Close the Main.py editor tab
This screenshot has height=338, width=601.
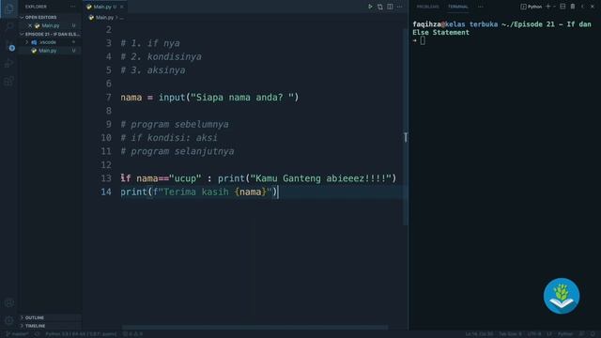point(122,7)
